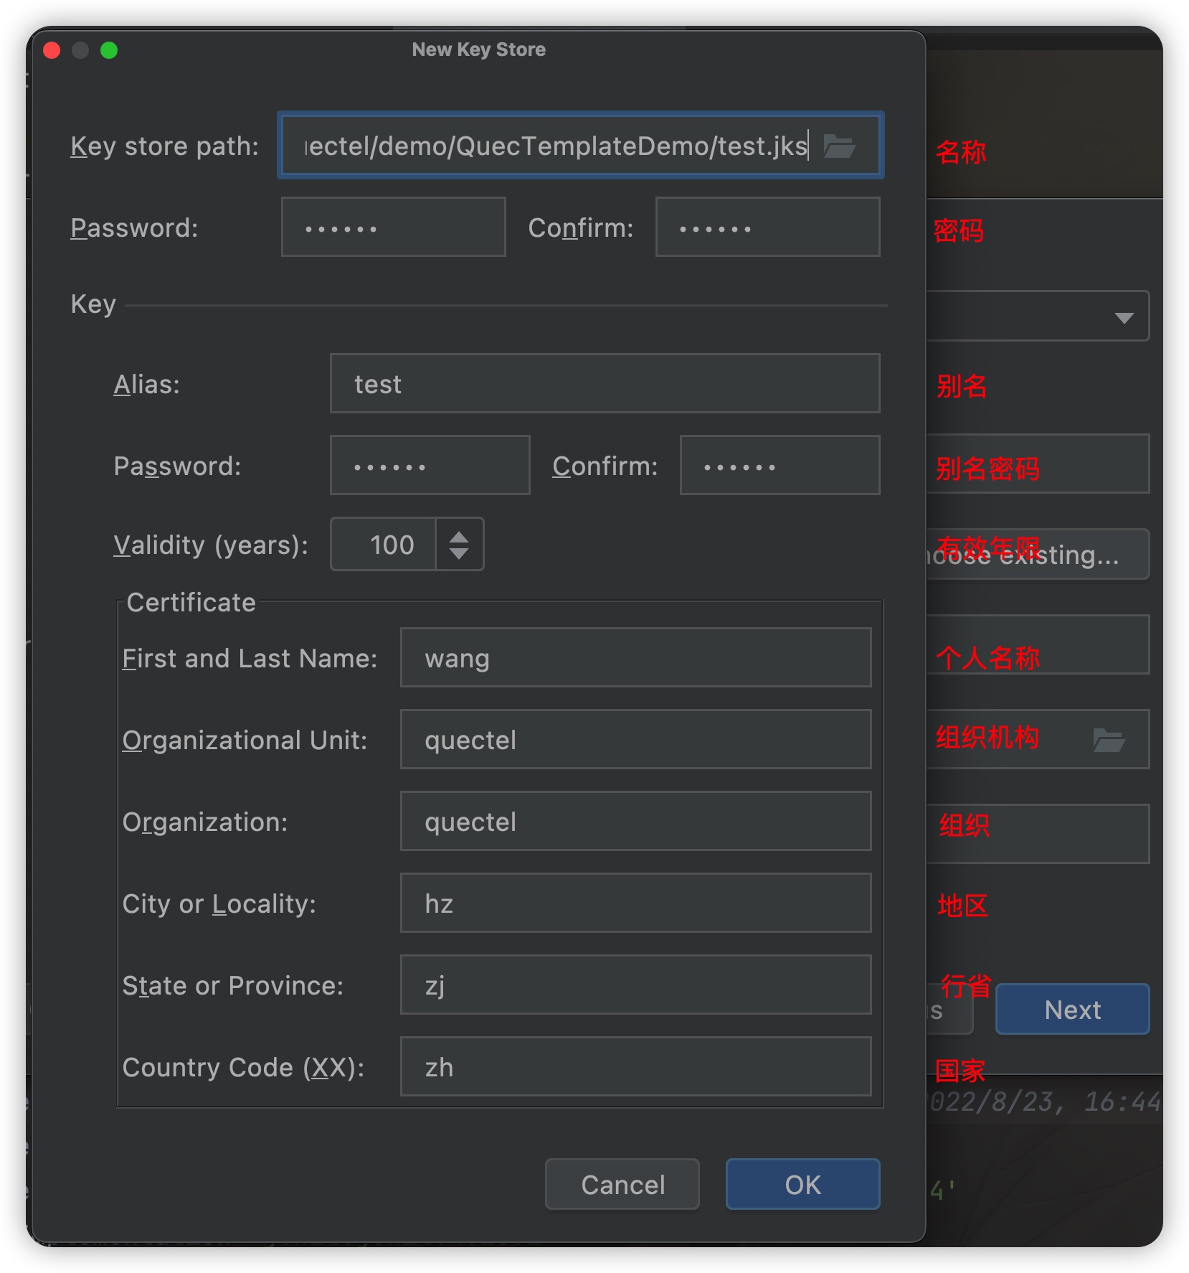This screenshot has height=1273, width=1189.
Task: Focus the Key store path field
Action: point(581,146)
